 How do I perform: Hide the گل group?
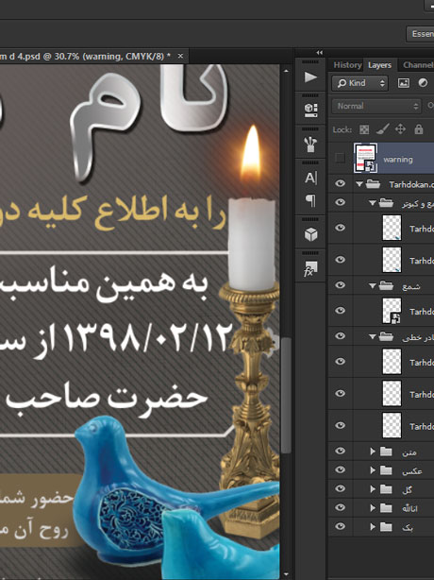(x=341, y=488)
